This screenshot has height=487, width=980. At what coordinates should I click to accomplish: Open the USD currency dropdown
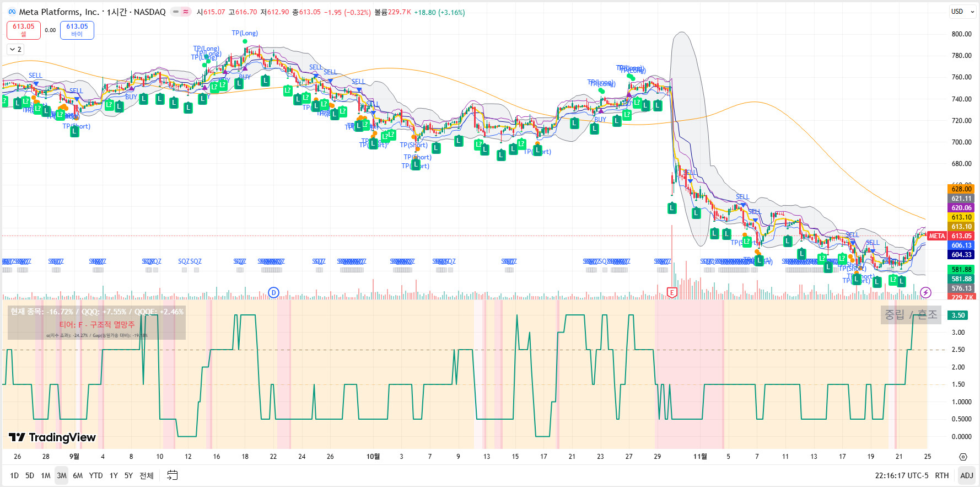[x=962, y=12]
